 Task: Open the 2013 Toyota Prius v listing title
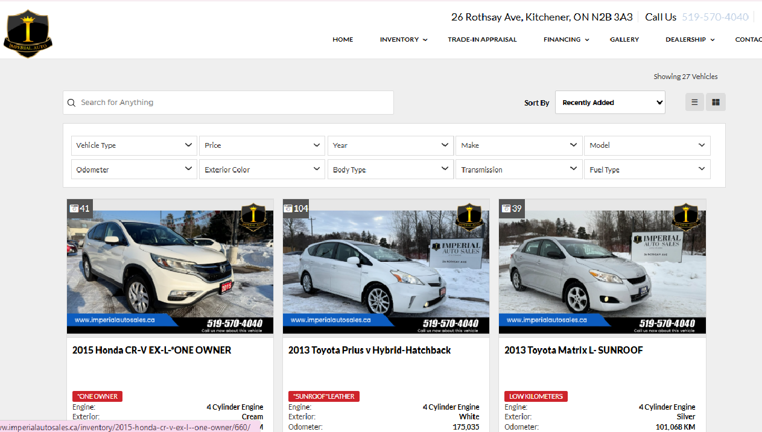369,350
